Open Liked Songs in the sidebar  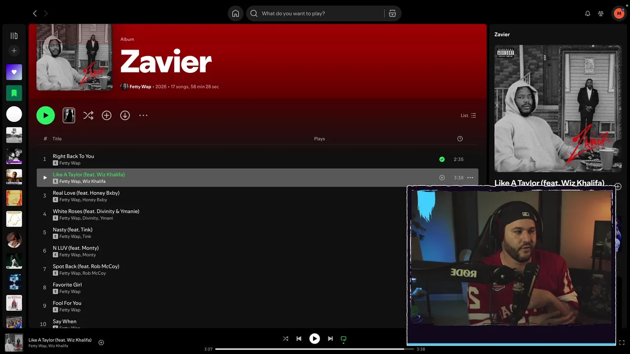[14, 72]
